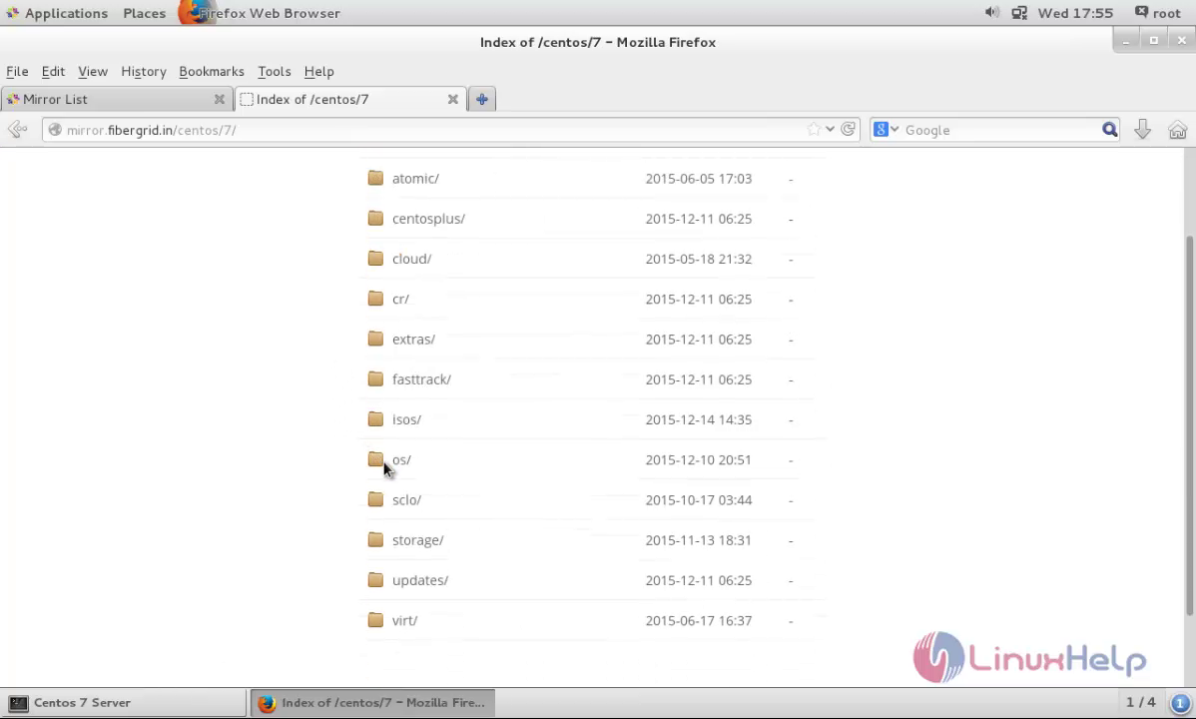Switch to the Mirror List tab
The height and width of the screenshot is (719, 1196).
tap(110, 99)
